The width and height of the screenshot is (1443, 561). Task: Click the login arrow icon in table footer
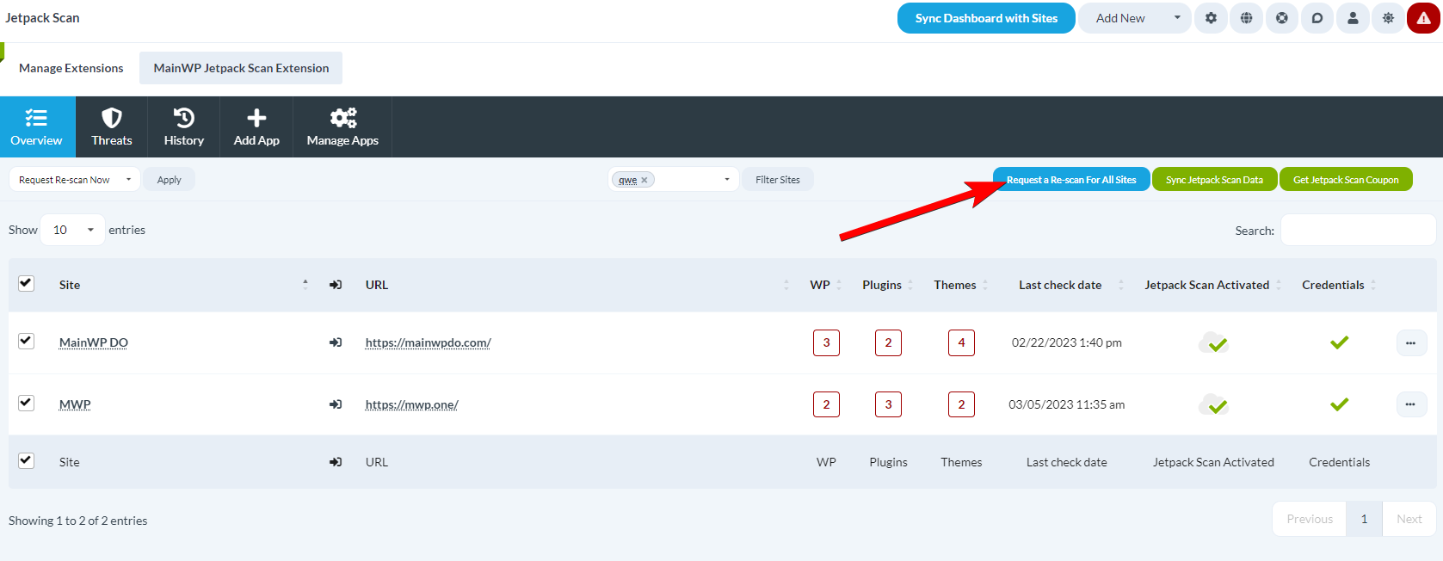coord(336,462)
